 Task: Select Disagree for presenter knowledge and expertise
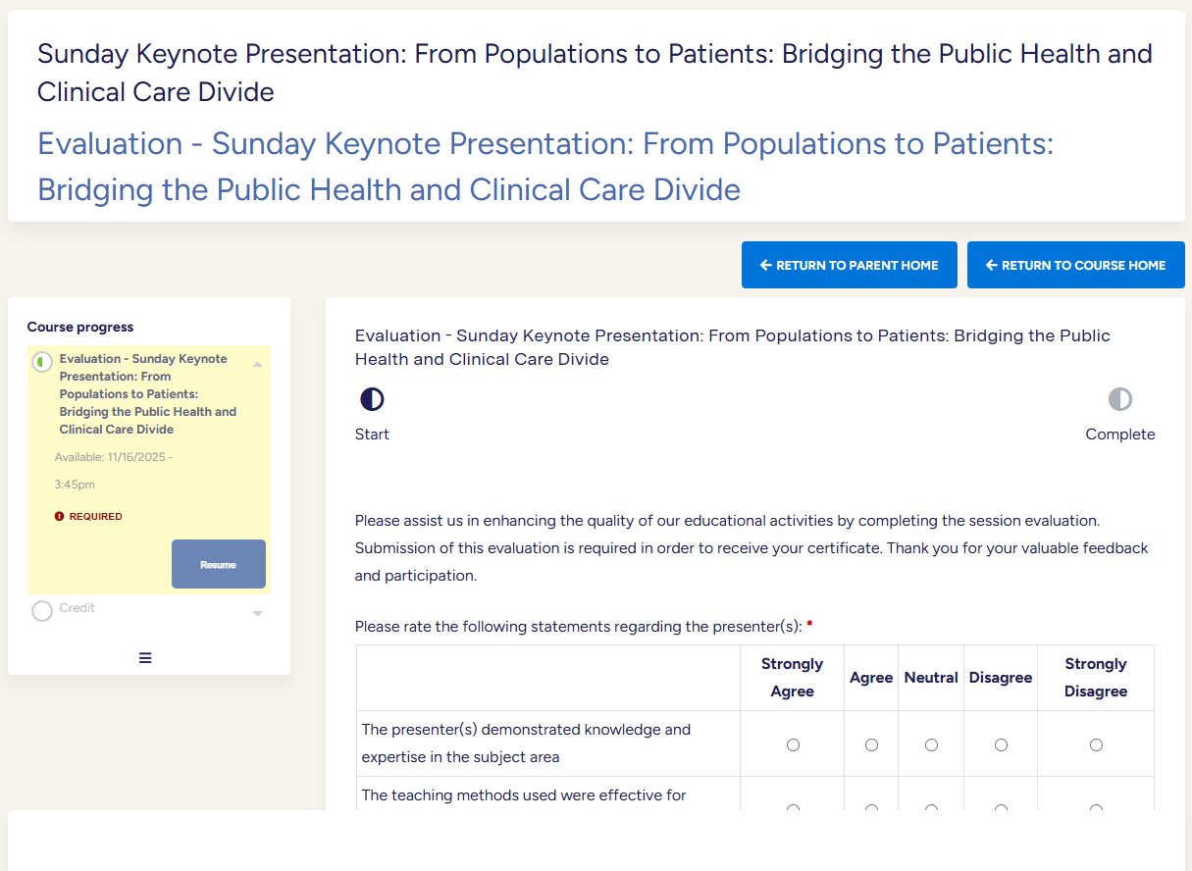point(1001,745)
